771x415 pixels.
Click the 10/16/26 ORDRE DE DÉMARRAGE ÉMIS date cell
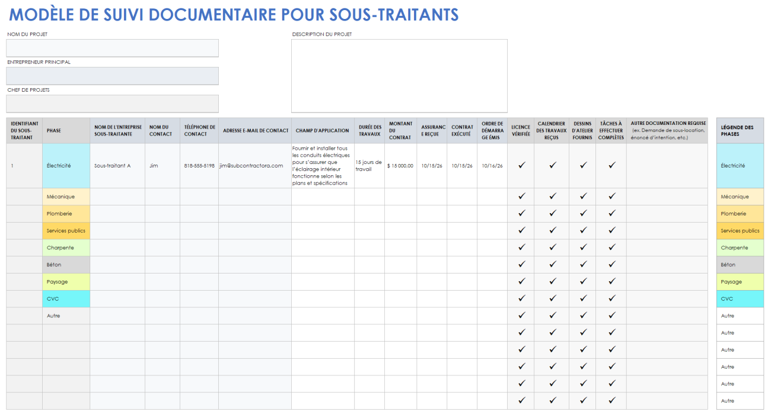[492, 165]
